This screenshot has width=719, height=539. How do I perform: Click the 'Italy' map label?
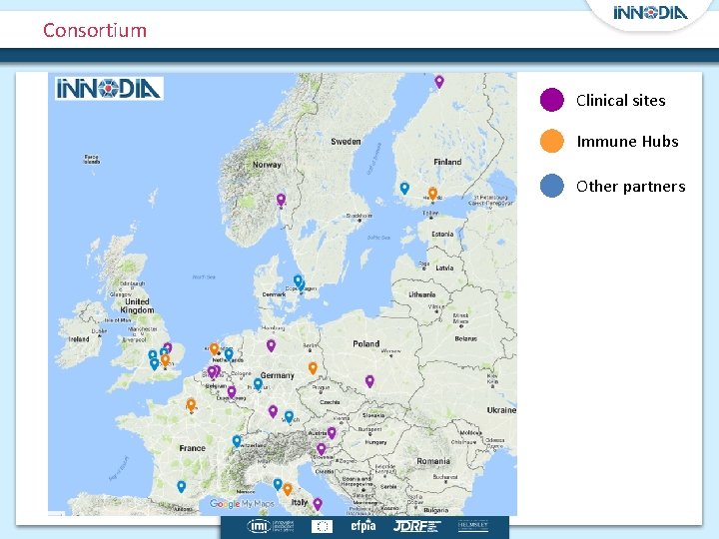pyautogui.click(x=300, y=502)
